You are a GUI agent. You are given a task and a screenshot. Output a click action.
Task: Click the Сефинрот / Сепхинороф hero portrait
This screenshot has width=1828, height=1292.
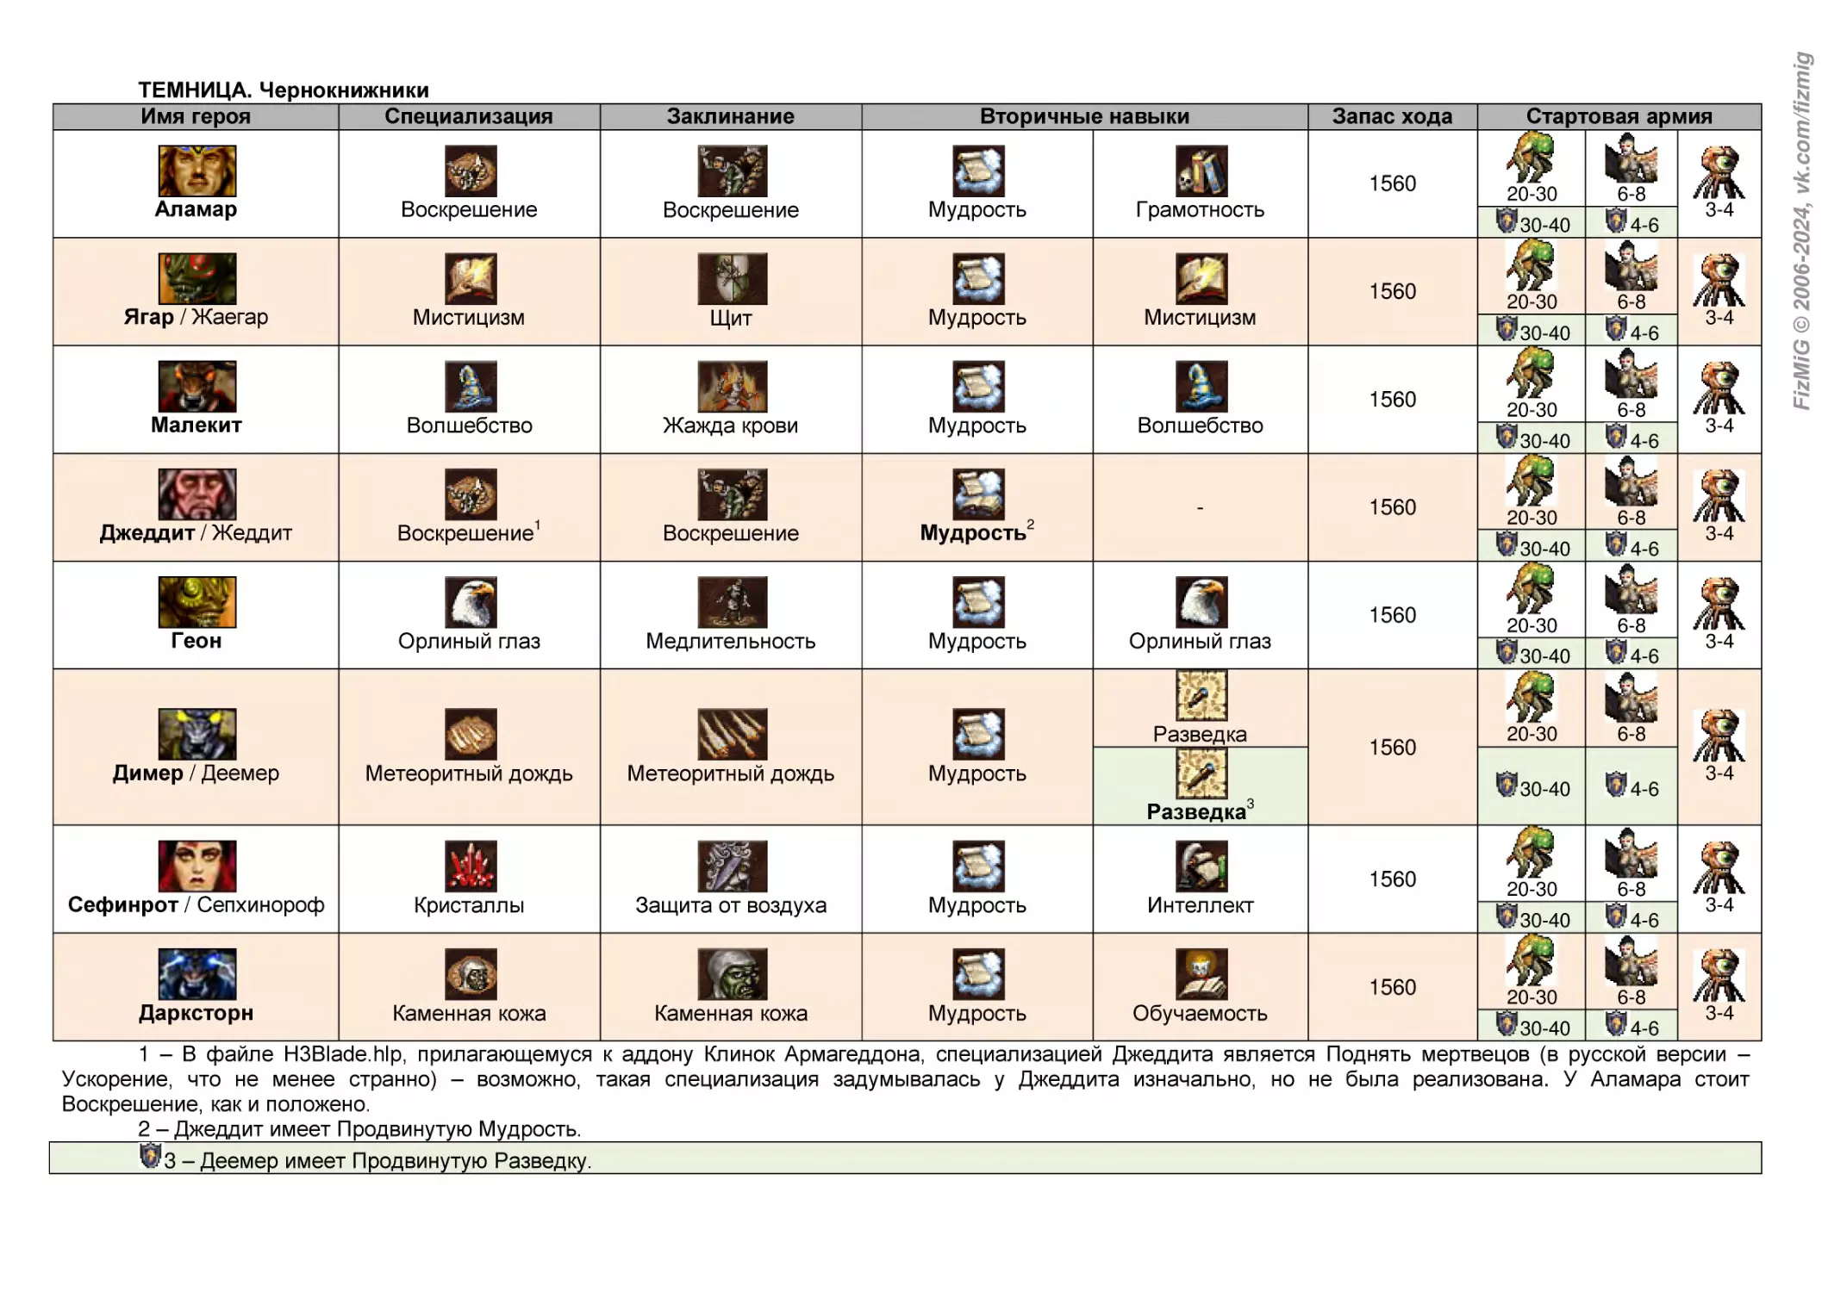click(197, 867)
